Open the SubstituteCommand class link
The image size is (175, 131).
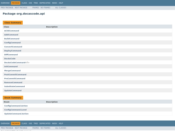tap(15, 86)
